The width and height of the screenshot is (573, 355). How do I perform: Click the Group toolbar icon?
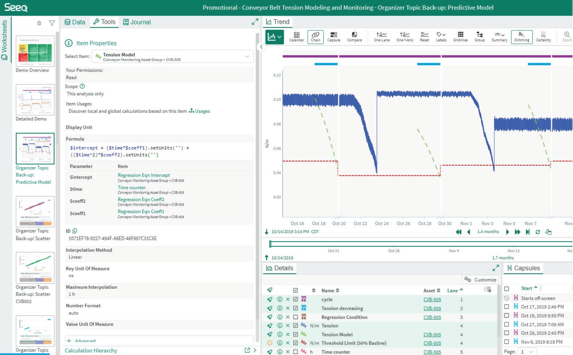pos(480,36)
